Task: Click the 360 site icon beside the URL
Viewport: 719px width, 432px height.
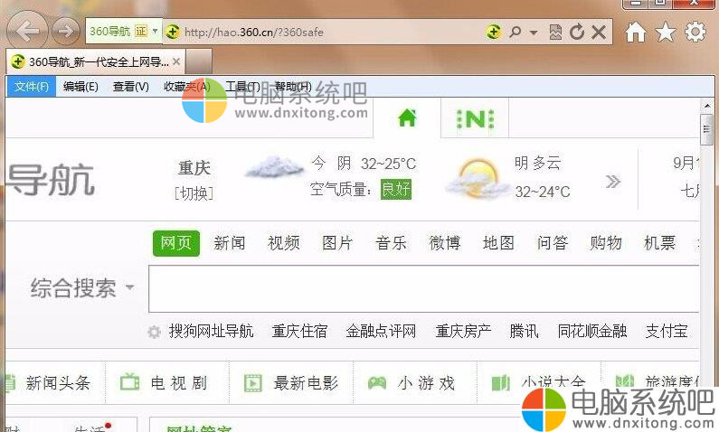Action: (173, 32)
